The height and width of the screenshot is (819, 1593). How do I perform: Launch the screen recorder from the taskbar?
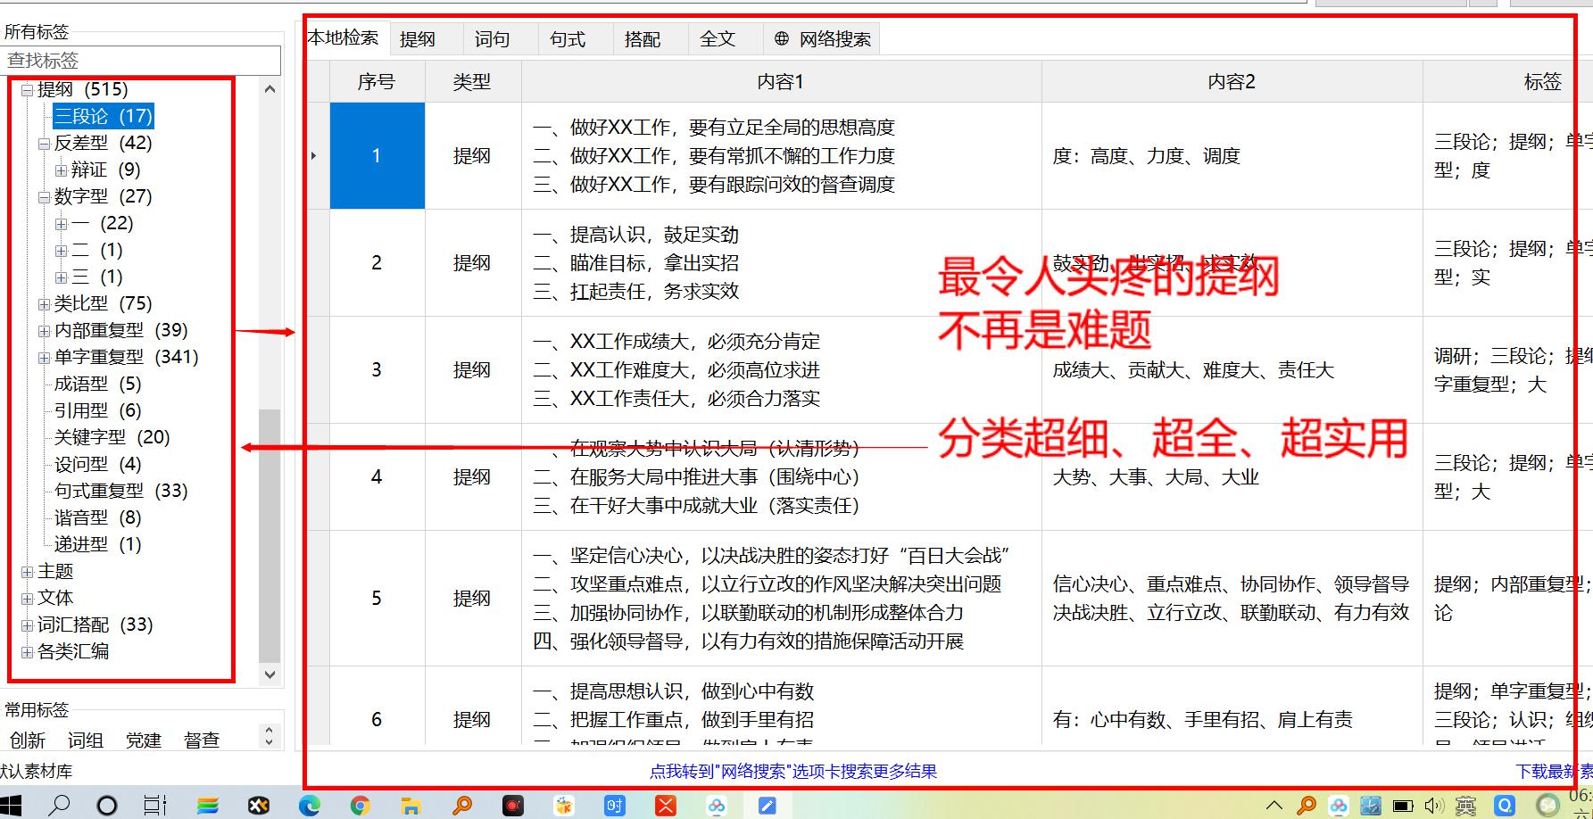pos(513,805)
